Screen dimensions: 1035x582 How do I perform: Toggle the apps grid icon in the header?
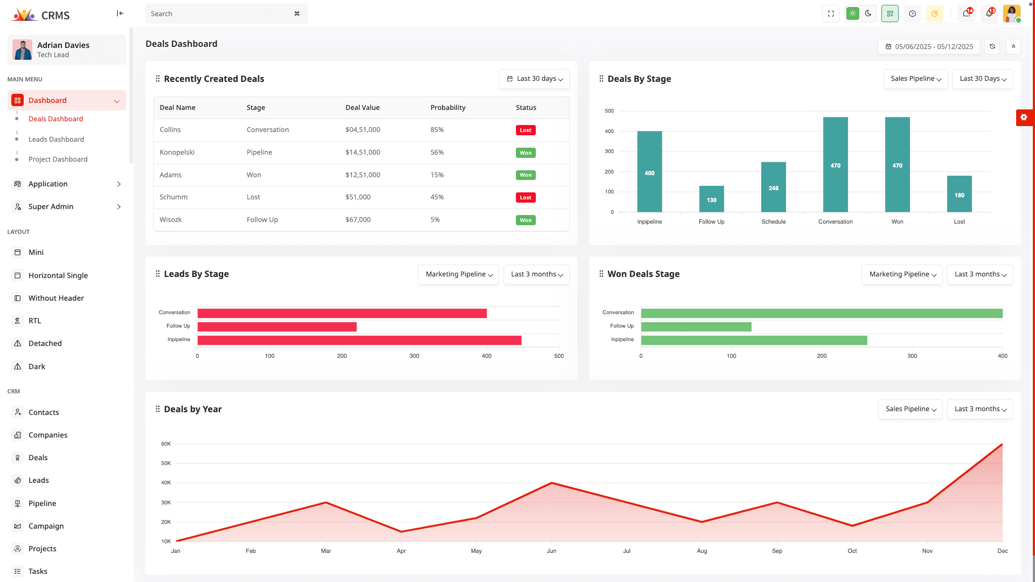coord(890,13)
